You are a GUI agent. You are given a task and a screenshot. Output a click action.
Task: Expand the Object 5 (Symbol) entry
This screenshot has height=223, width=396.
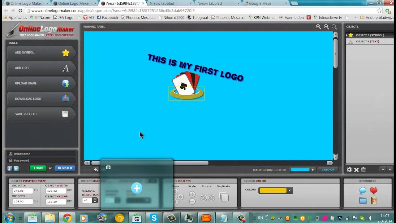347,35
